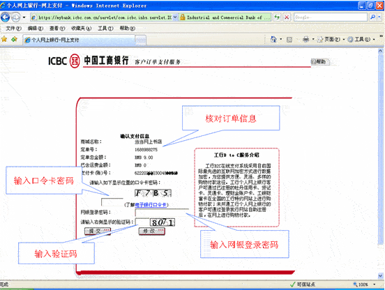The image size is (385, 290).
Task: Click the Refresh page icon
Action: (x=277, y=17)
